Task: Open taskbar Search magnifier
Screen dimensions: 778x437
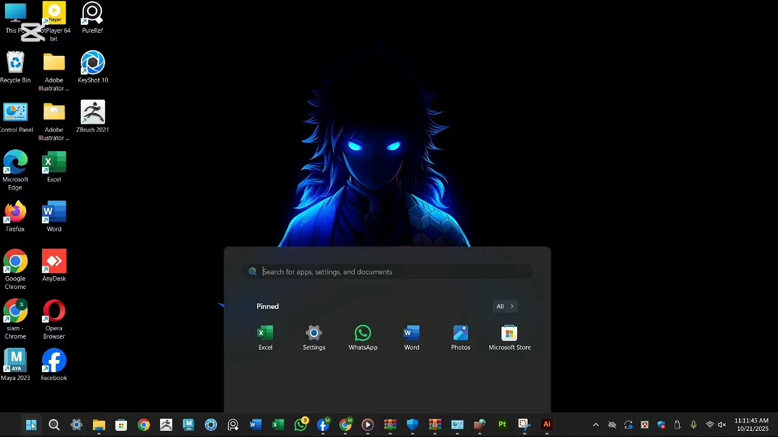Action: 54,425
